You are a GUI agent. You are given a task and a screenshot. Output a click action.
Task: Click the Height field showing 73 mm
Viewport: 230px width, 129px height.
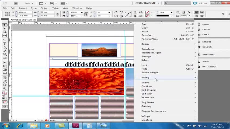click(x=47, y=16)
